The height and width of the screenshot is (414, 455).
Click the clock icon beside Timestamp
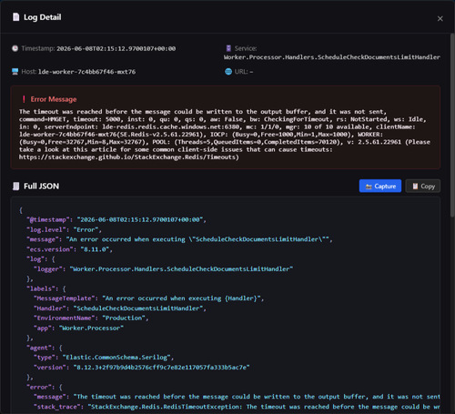(15, 48)
